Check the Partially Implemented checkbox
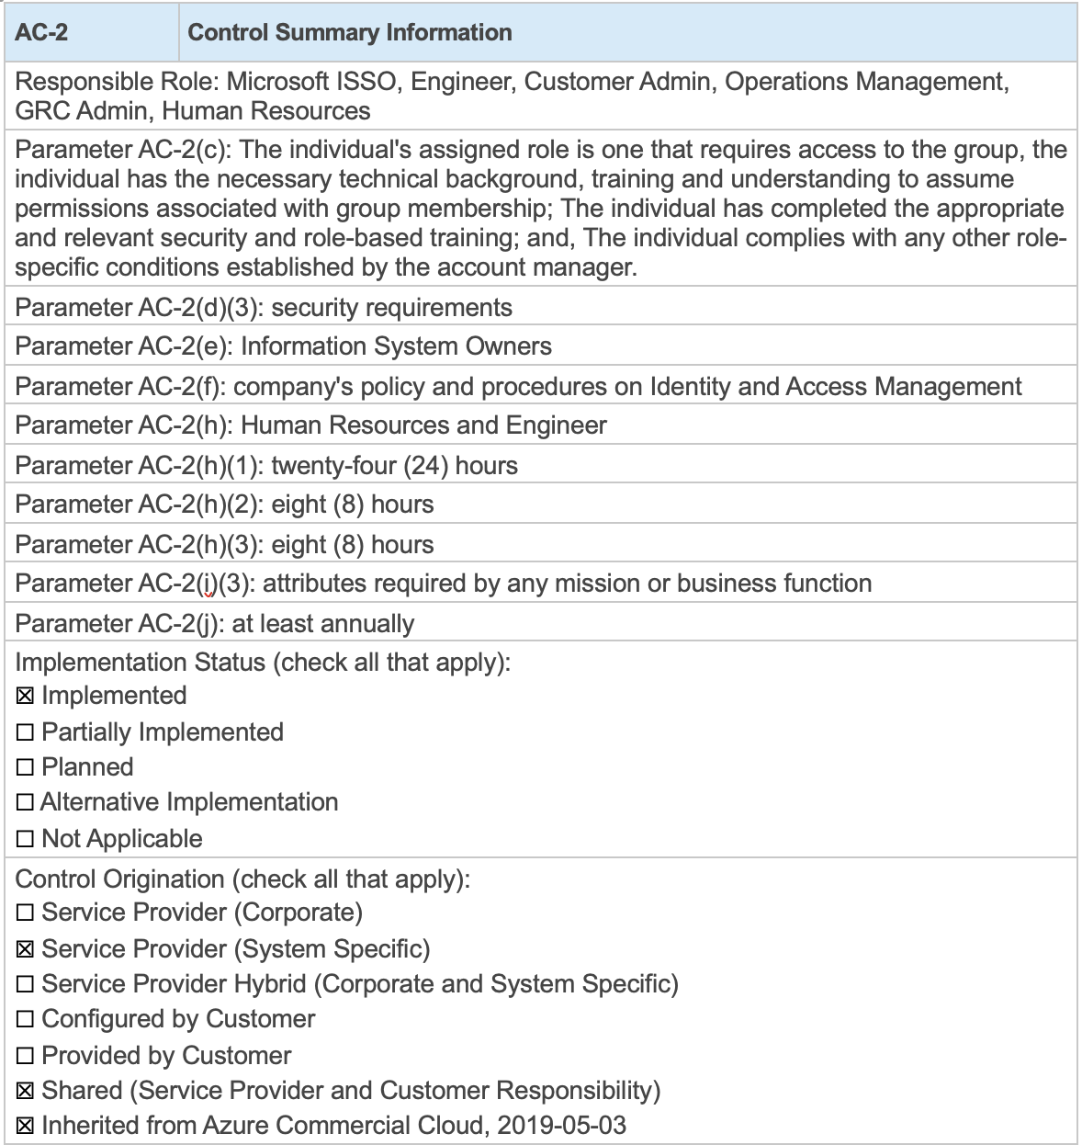The height and width of the screenshot is (1145, 1082). click(26, 732)
